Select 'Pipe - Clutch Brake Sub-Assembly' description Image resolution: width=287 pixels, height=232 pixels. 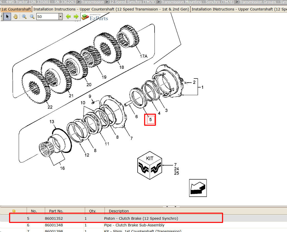(134, 225)
